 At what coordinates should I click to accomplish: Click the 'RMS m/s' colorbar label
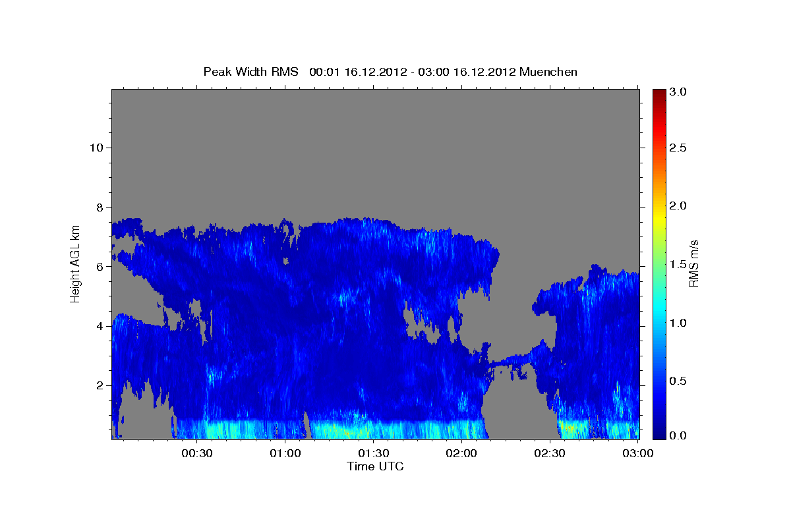694,264
